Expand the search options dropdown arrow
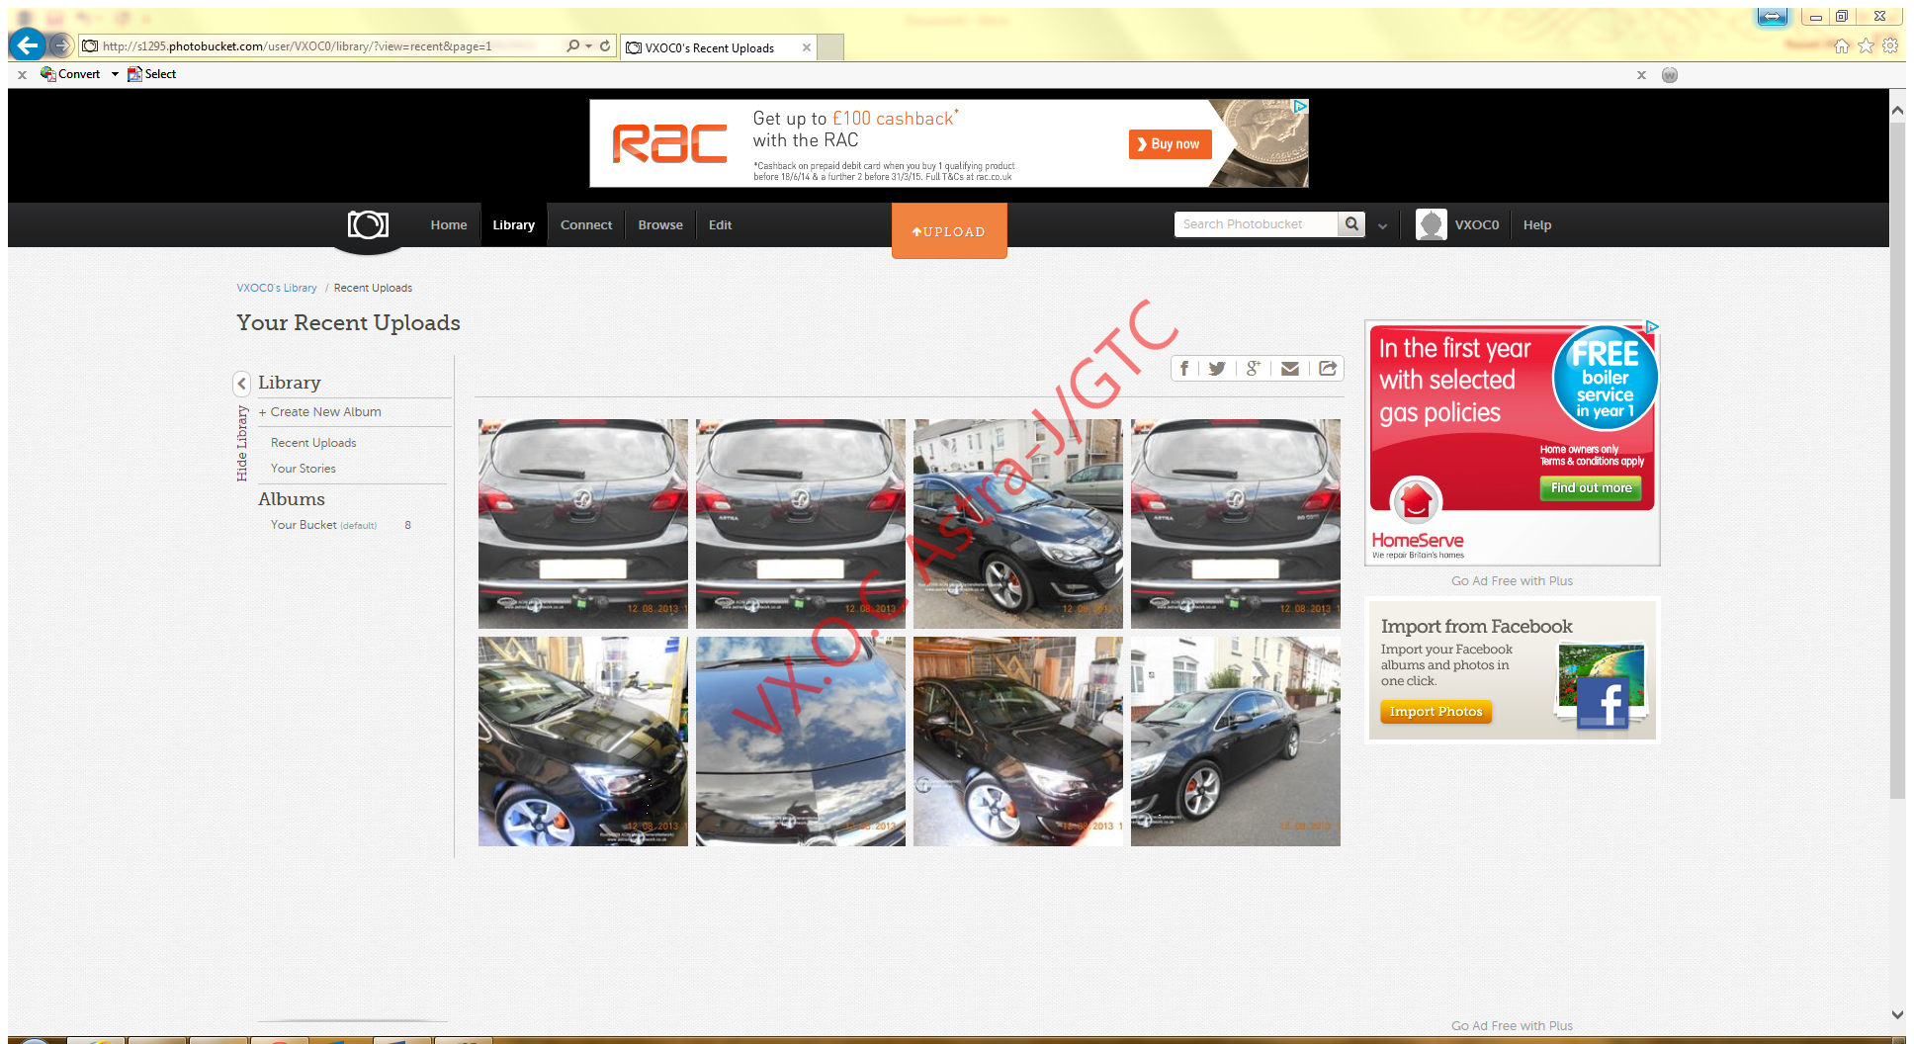The image size is (1914, 1044). [x=1382, y=225]
